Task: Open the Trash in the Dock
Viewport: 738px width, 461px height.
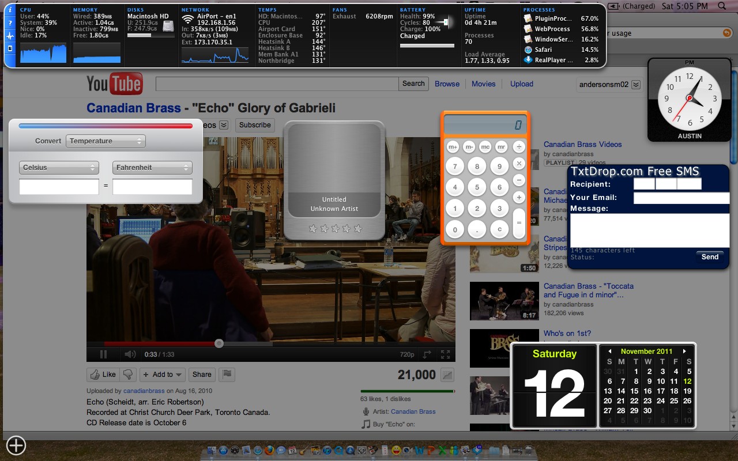Action: pyautogui.click(x=529, y=450)
